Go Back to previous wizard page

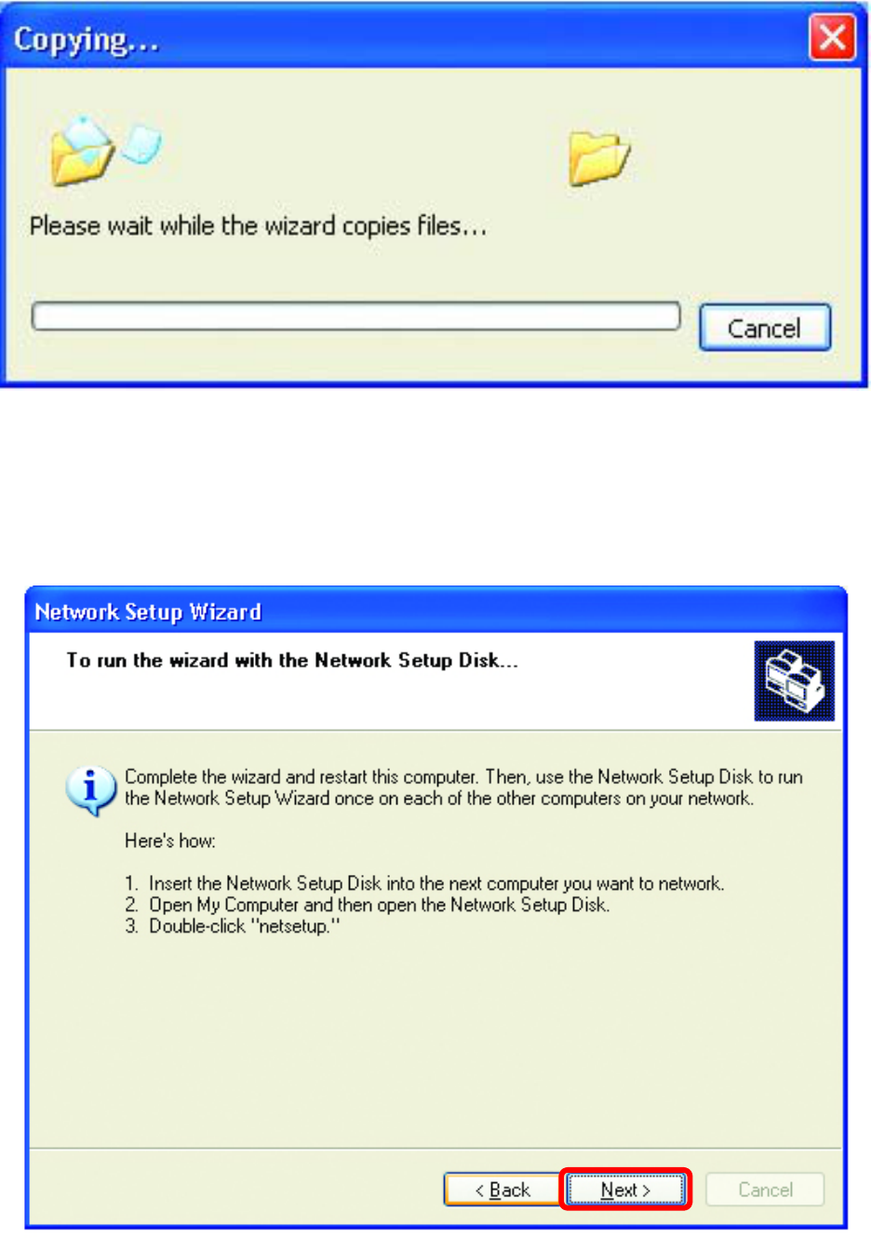click(x=502, y=1190)
